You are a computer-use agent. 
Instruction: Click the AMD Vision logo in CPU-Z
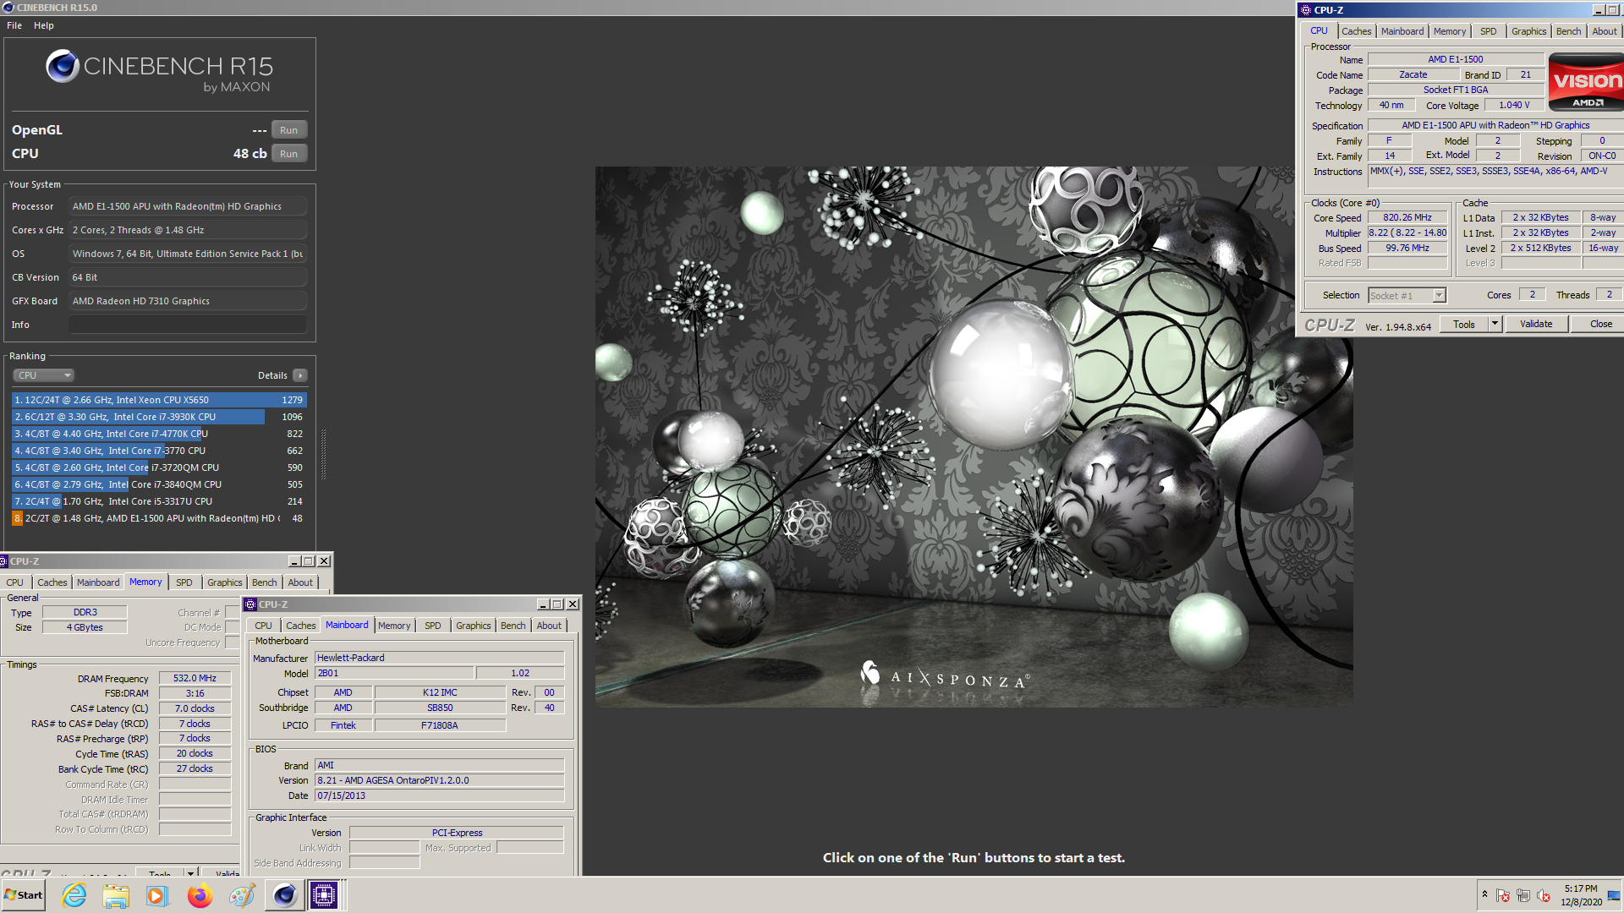[1586, 82]
